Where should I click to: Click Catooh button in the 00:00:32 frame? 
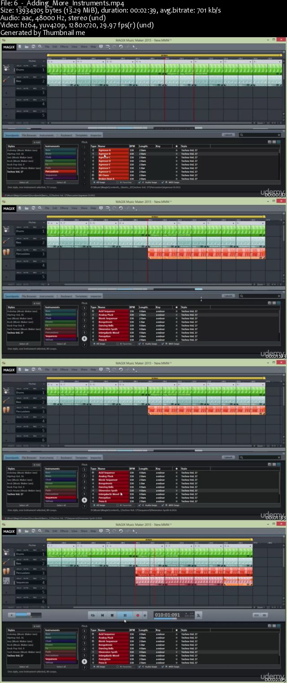pyautogui.click(x=229, y=135)
